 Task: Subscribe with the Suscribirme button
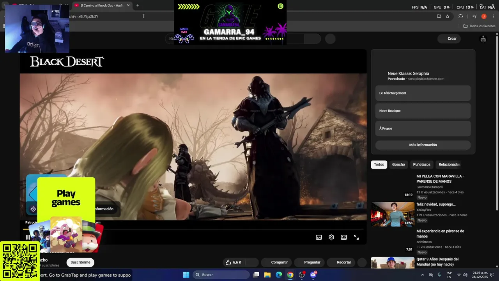[x=80, y=262]
